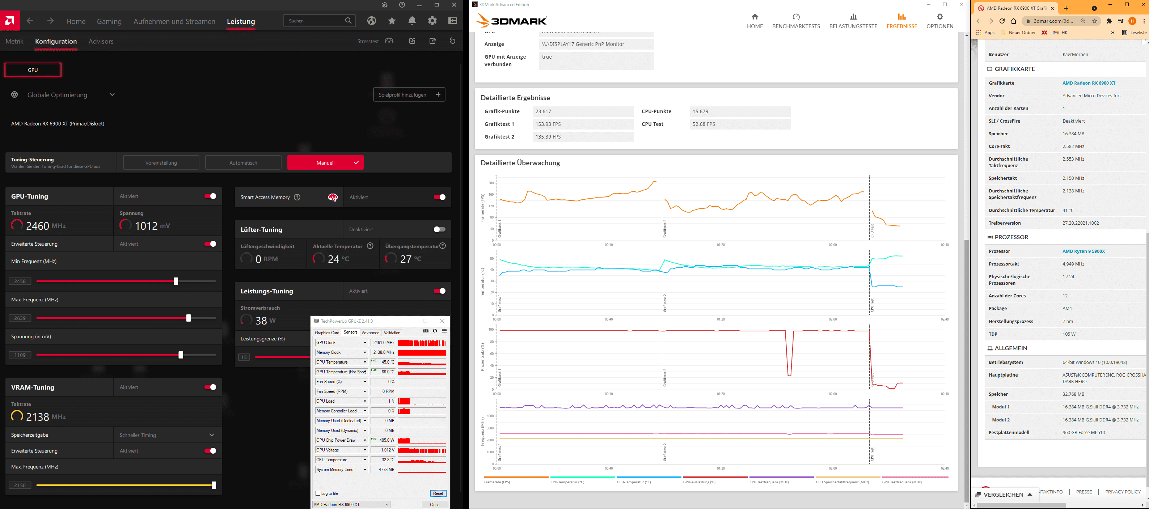
Task: Click the GPU-Z refresh icon
Action: pos(435,331)
